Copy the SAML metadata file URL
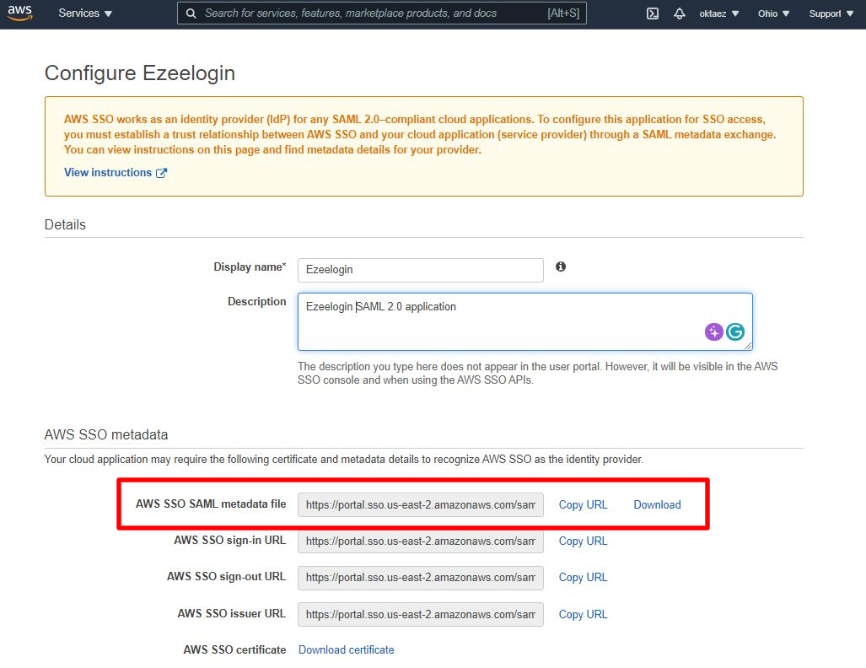Screen dimensions: 866x668 tap(583, 504)
